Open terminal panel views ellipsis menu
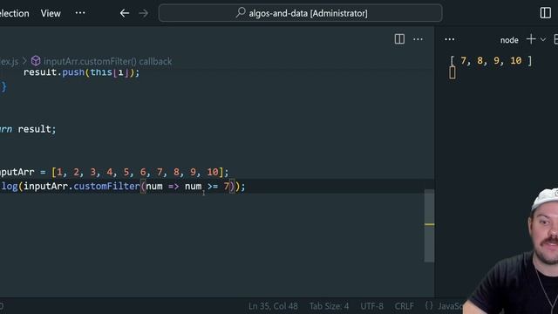 pyautogui.click(x=450, y=39)
